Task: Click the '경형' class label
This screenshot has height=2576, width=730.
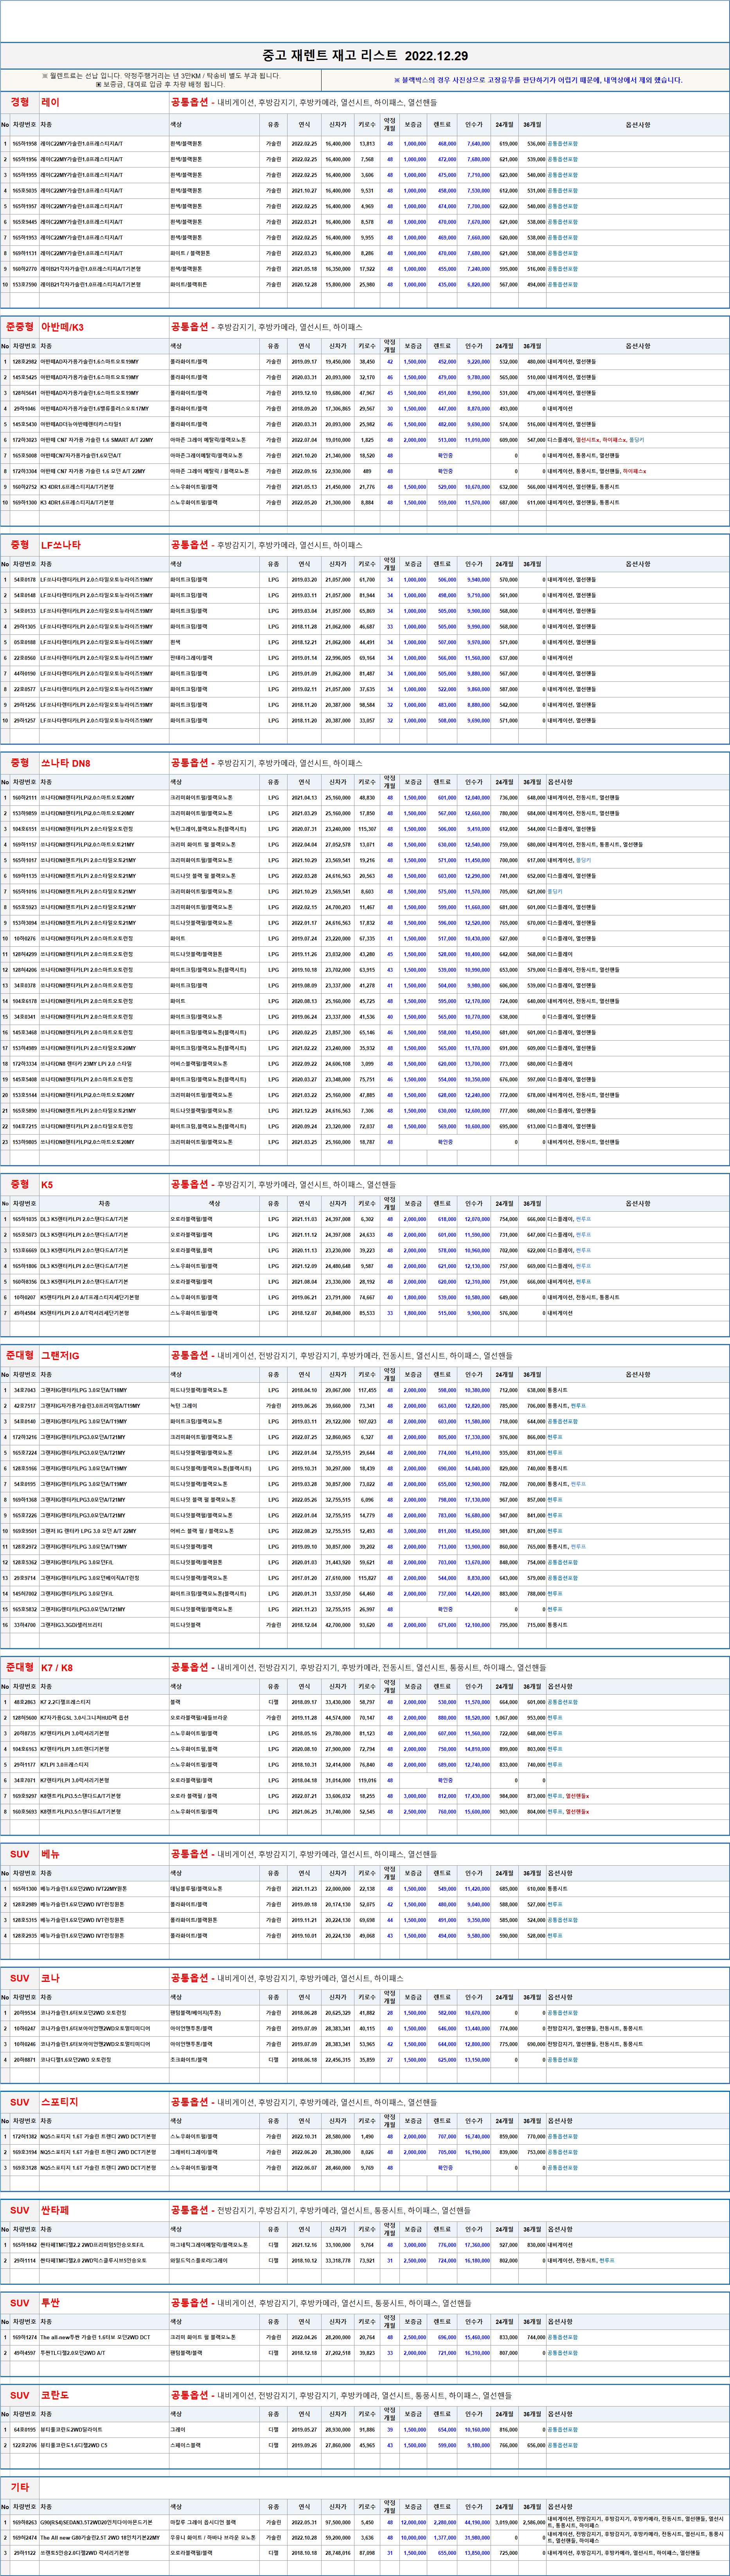Action: 20,102
